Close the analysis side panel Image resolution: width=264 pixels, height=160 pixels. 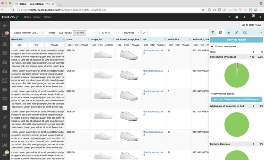(x=261, y=33)
